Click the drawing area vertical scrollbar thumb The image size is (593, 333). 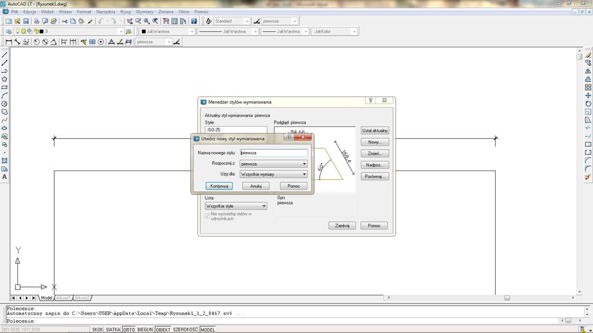click(x=579, y=57)
